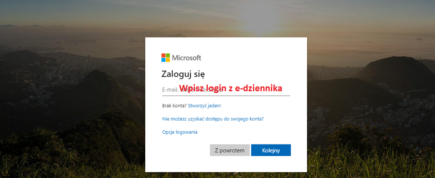This screenshot has height=178, width=435.
Task: Open the "Stworzyć jeden!" account link
Action: coord(204,105)
